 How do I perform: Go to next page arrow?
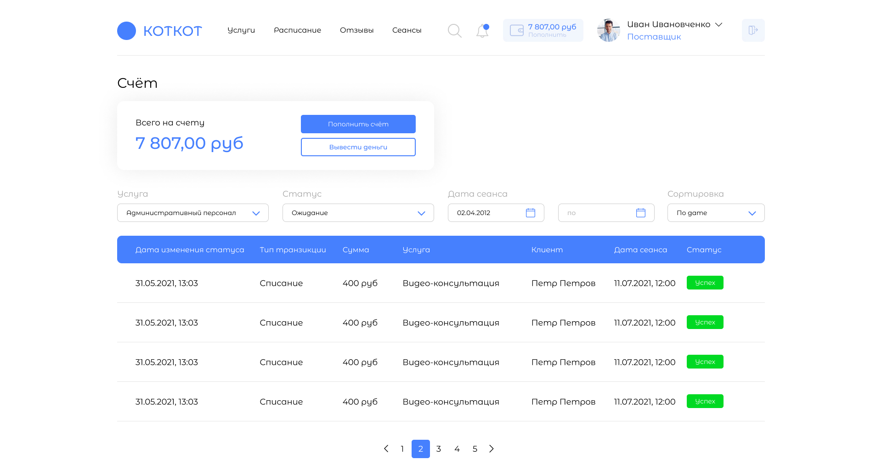(492, 448)
